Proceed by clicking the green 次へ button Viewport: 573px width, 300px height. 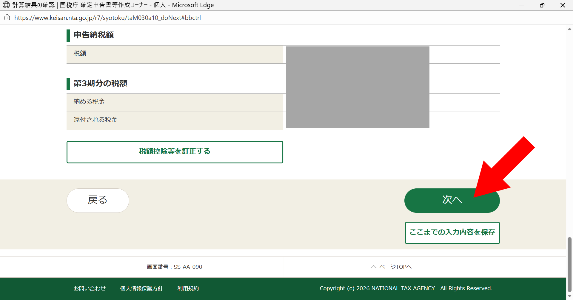(452, 200)
